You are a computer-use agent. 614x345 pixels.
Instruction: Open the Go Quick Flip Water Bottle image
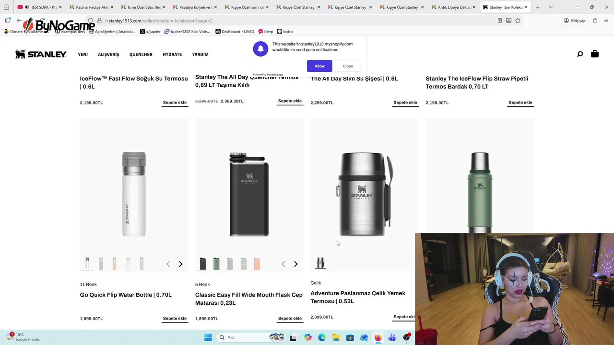(134, 195)
